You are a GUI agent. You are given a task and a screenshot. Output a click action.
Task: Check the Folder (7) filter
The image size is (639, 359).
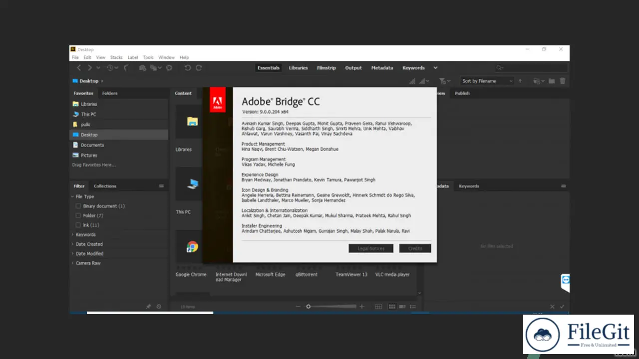(x=78, y=215)
